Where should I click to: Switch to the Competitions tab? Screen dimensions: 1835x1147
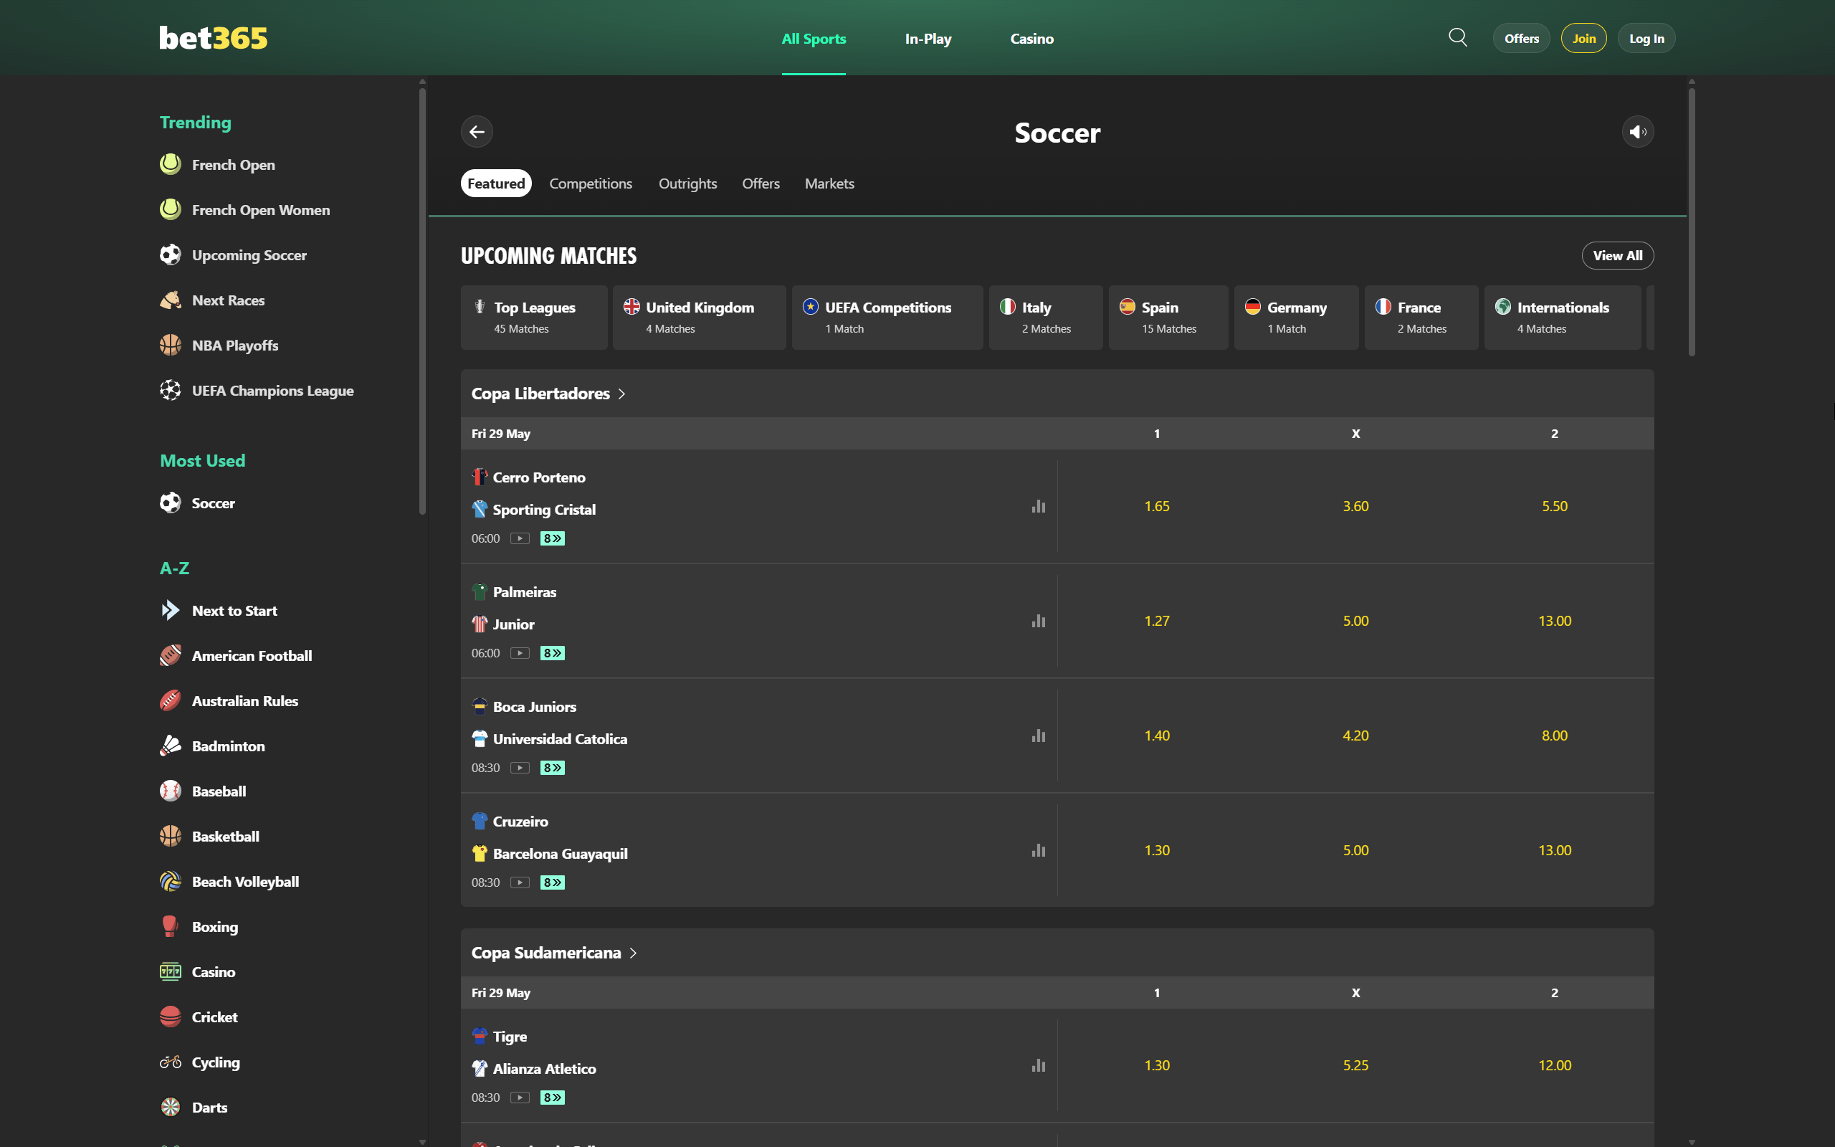coord(591,184)
